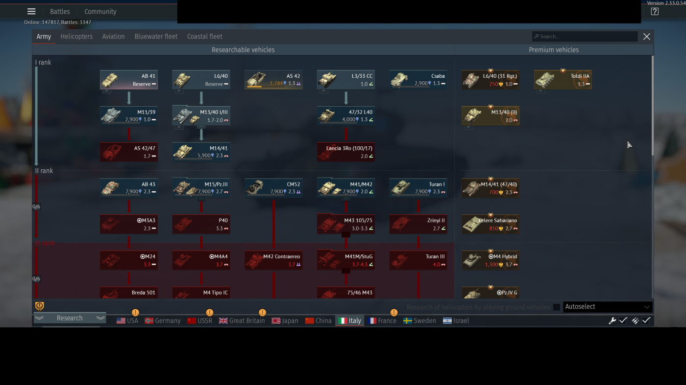Select the premium M4 Hybrid tank
The width and height of the screenshot is (686, 385).
(x=490, y=260)
